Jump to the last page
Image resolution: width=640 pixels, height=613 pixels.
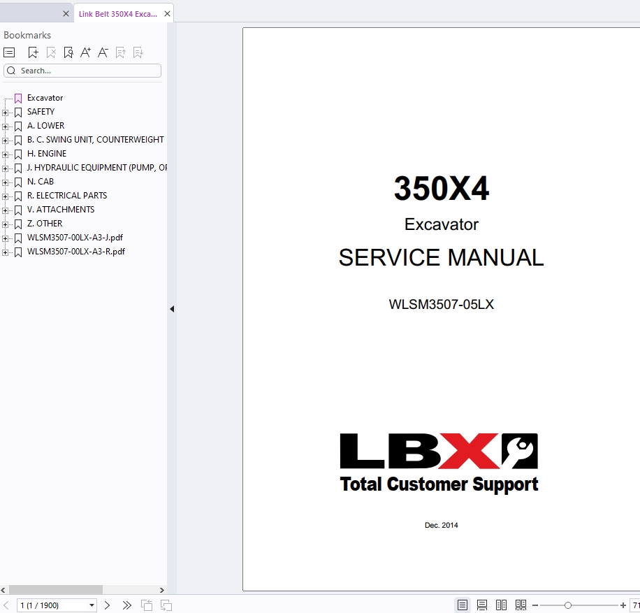tap(127, 605)
